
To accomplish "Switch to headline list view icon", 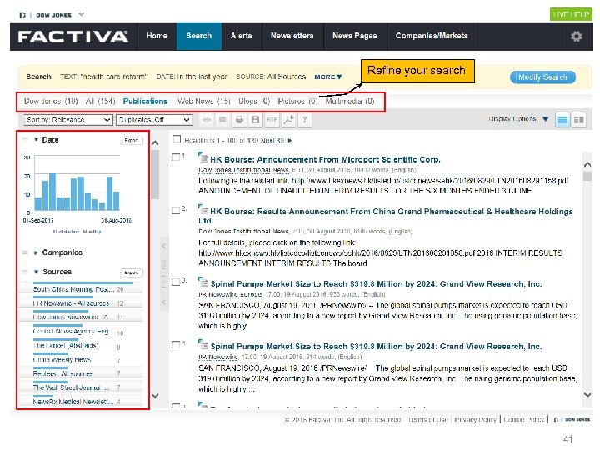I will click(562, 120).
